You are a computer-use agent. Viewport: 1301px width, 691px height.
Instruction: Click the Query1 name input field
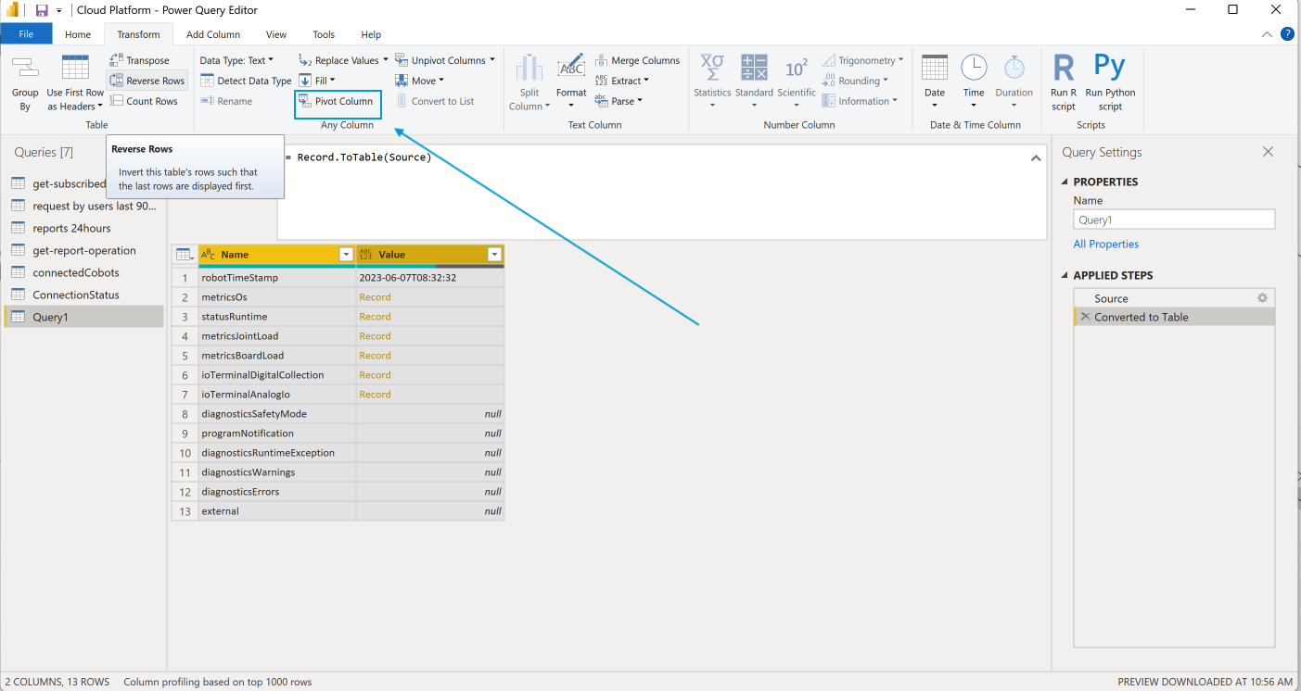1174,219
